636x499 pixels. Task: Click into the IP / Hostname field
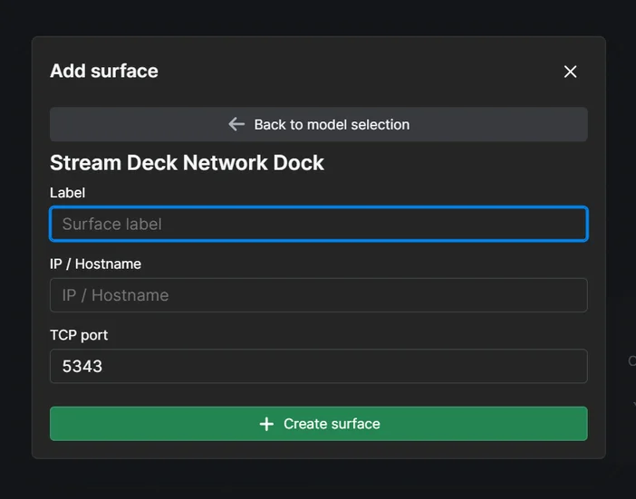[x=318, y=295]
